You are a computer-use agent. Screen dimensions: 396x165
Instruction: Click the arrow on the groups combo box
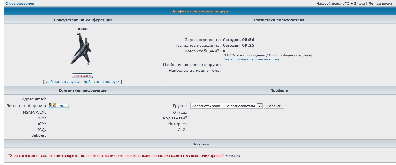coord(259,106)
